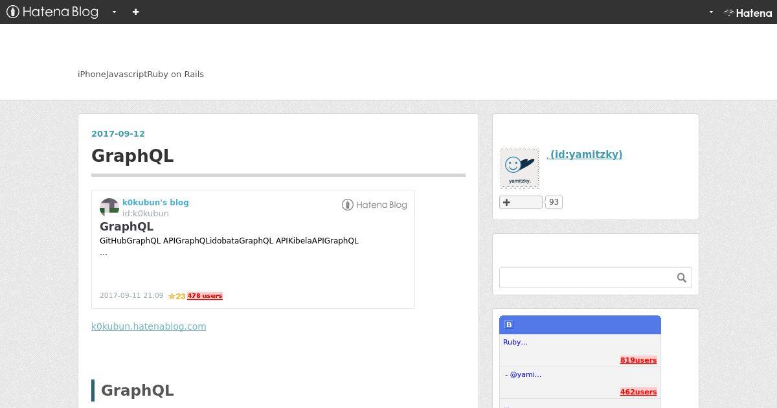Screen dimensions: 777x408
Task: Open the 462users bookmark count
Action: tap(638, 392)
